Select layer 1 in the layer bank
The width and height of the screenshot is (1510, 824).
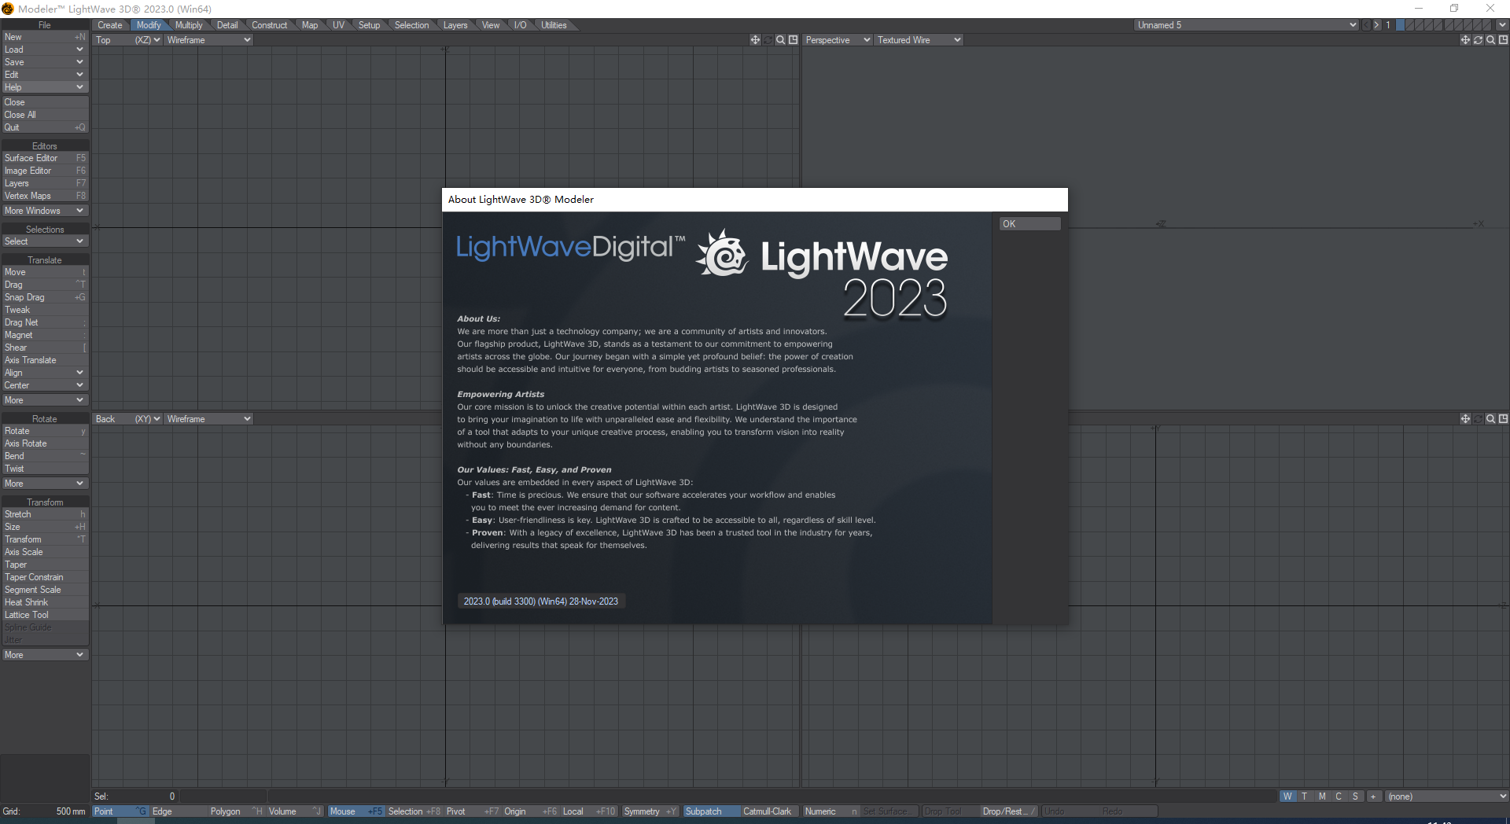[x=1400, y=24]
